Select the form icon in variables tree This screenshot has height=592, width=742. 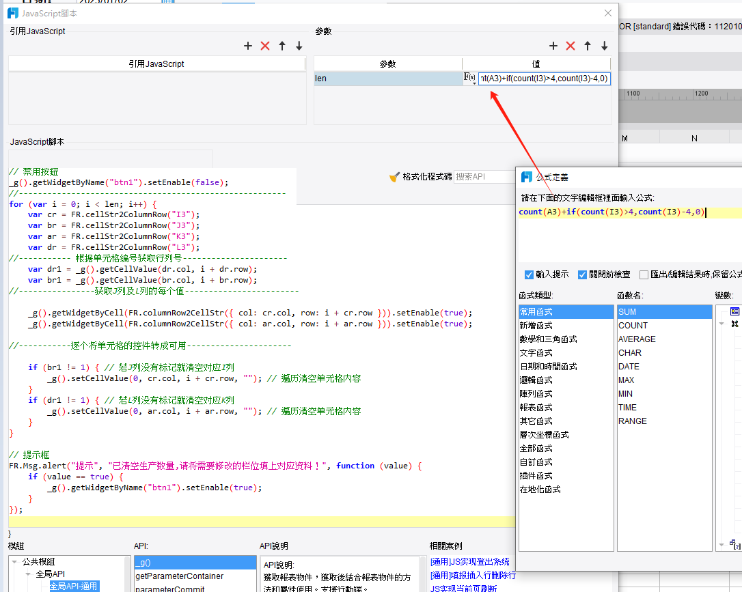tap(735, 311)
